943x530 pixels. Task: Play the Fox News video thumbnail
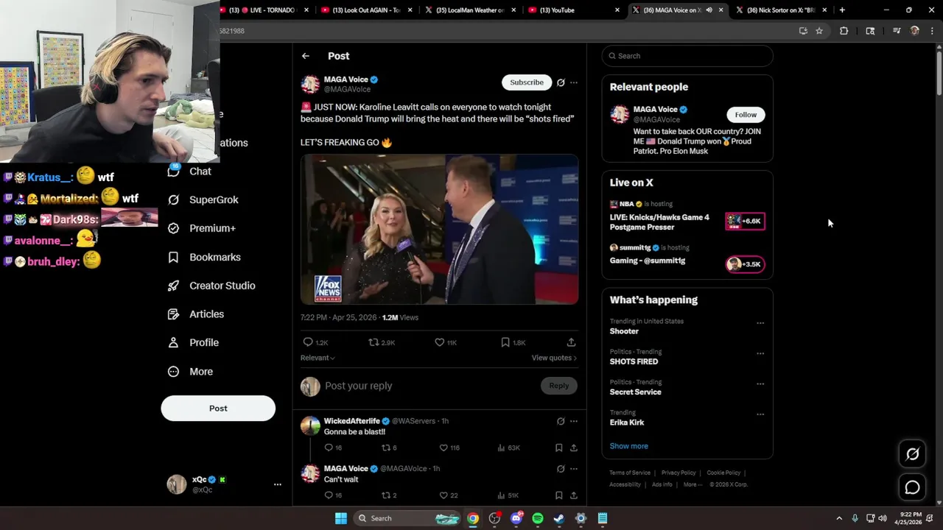click(439, 230)
